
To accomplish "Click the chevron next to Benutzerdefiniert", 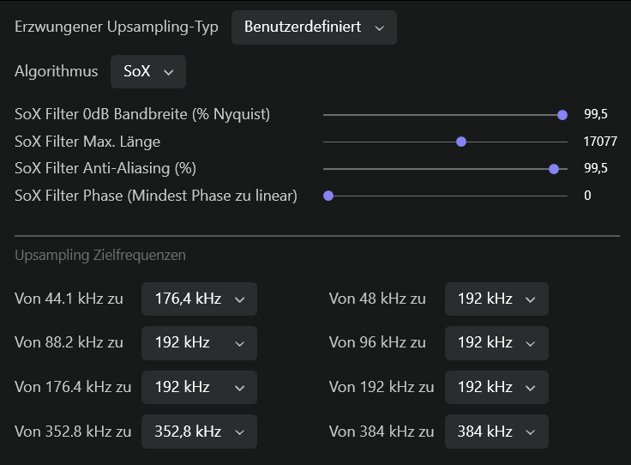I will pos(380,27).
